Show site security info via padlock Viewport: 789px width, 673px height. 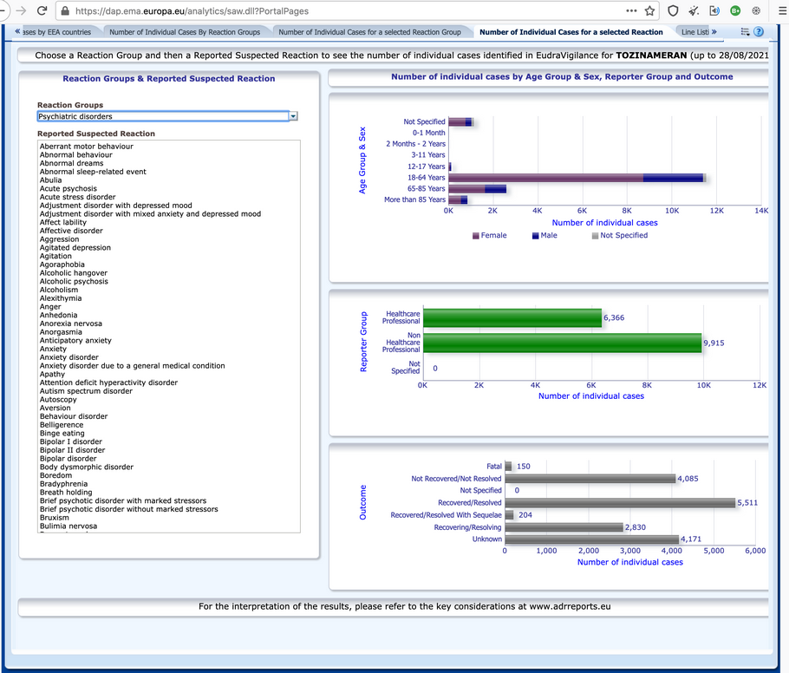pos(65,11)
